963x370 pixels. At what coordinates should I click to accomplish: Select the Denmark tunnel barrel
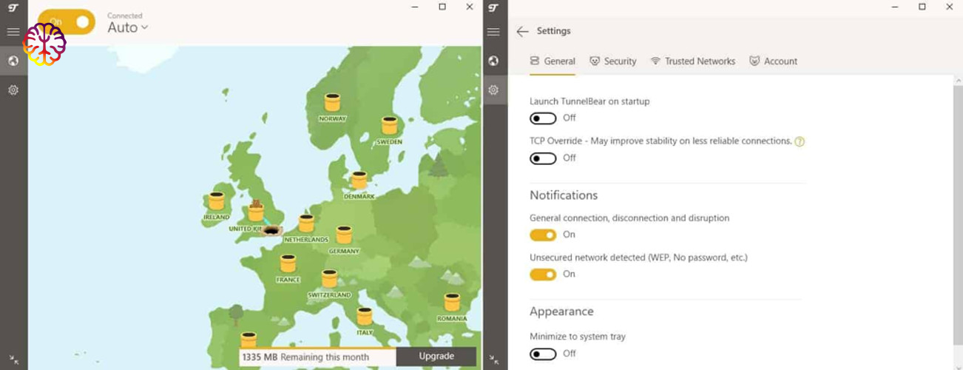pyautogui.click(x=359, y=181)
